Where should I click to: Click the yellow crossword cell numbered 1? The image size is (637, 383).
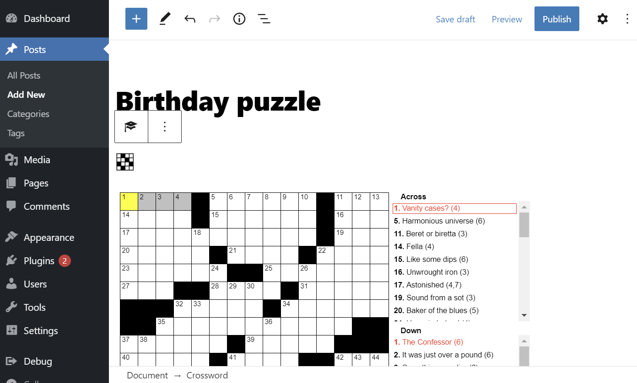129,202
